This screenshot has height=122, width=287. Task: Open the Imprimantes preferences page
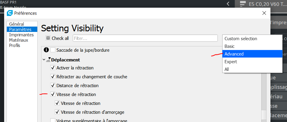click(x=22, y=35)
